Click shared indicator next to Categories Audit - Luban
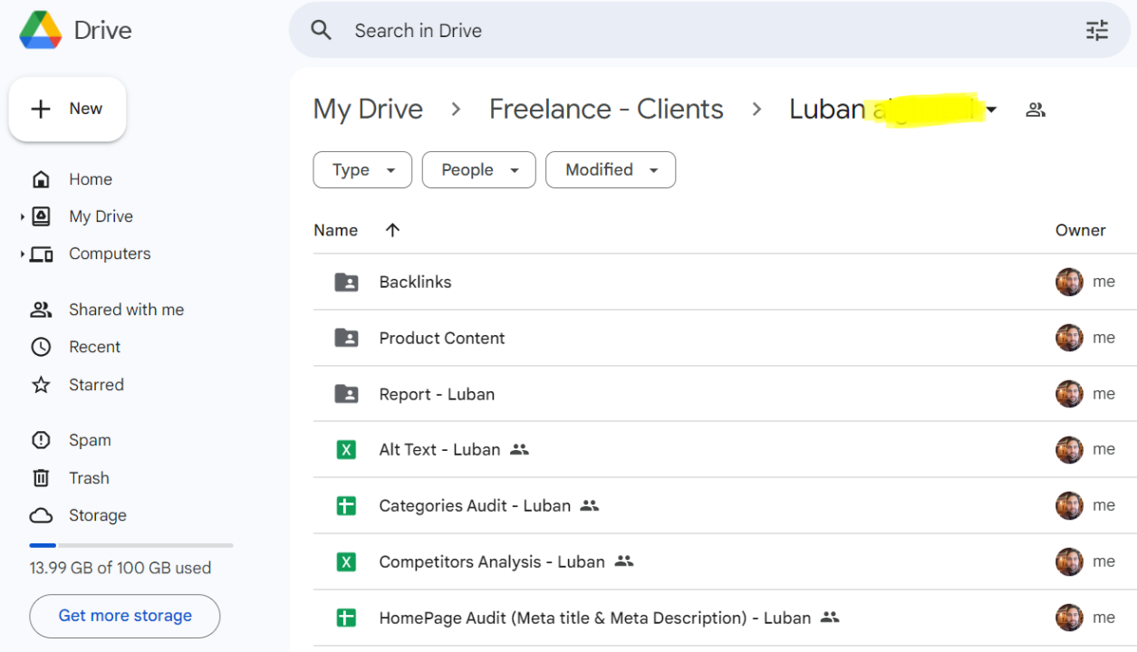1137x652 pixels. point(590,505)
